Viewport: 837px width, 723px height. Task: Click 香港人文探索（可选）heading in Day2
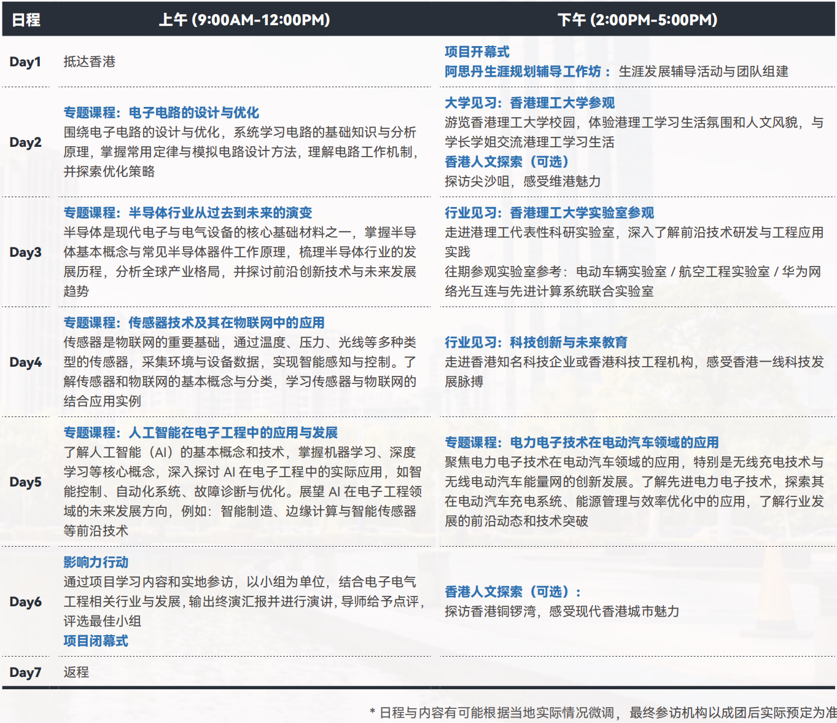pos(507,162)
